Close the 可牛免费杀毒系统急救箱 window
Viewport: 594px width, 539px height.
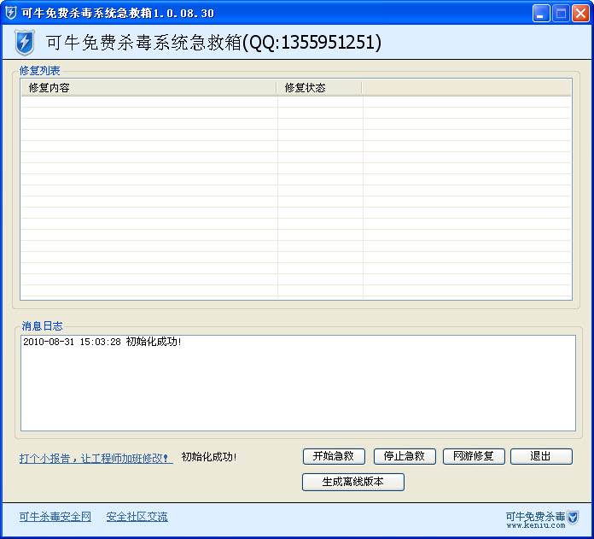click(x=580, y=14)
